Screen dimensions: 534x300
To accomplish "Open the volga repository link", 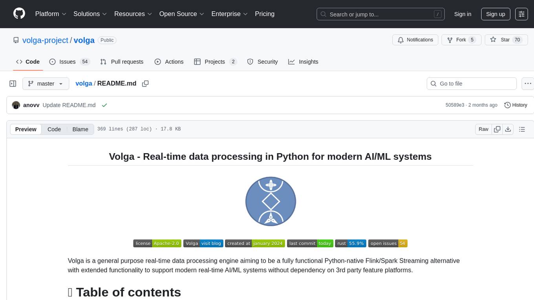I will tap(84, 40).
